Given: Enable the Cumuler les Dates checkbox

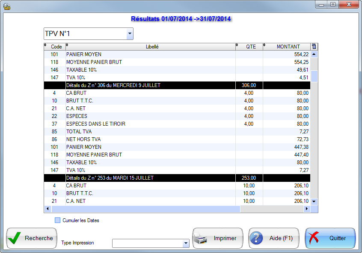Looking at the screenshot, I should click(58, 220).
